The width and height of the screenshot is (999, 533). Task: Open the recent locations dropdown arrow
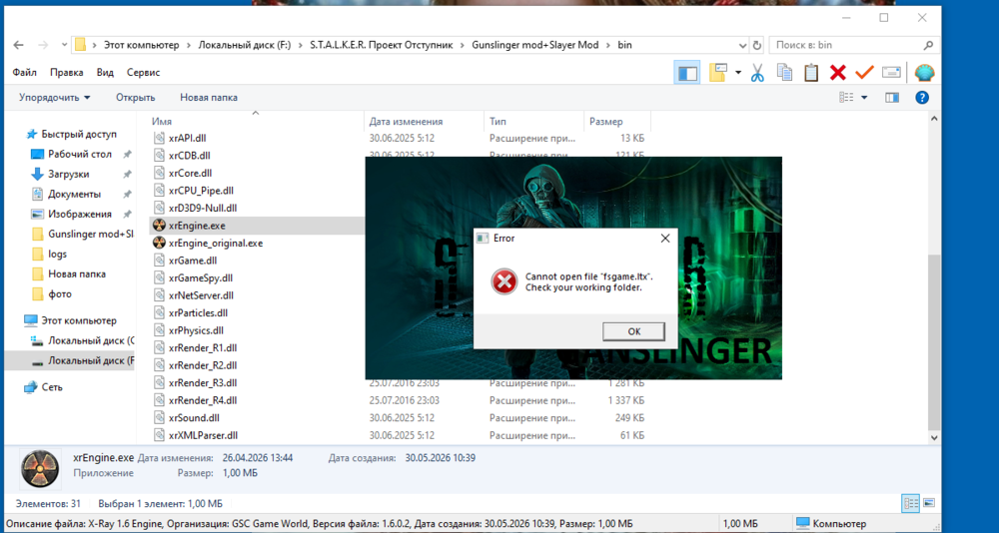(64, 45)
